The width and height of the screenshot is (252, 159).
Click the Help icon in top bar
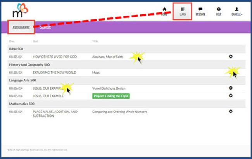tap(219, 9)
